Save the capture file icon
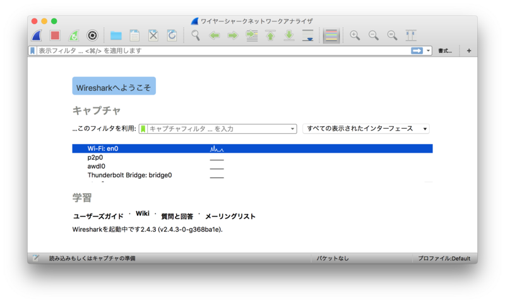 click(x=134, y=35)
